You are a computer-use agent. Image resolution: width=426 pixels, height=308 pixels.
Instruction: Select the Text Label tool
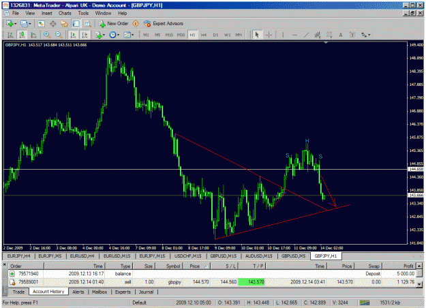coord(352,35)
